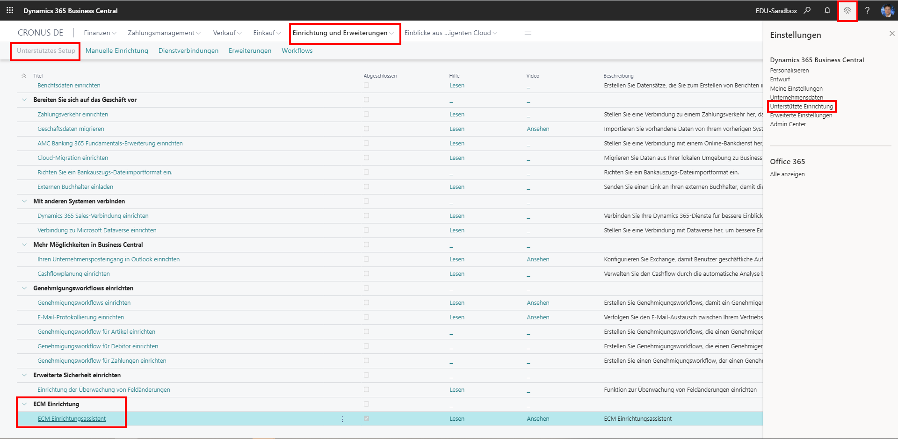Viewport: 898px width, 439px height.
Task: Click the CRONUS DE company name
Action: coord(40,33)
